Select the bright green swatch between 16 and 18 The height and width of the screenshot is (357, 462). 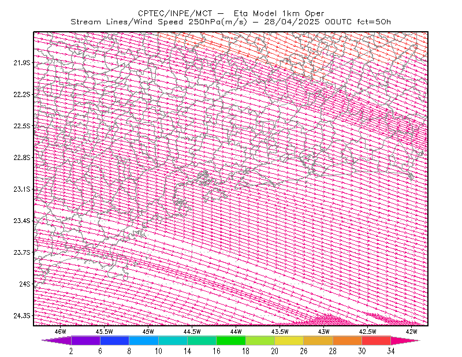point(231,340)
